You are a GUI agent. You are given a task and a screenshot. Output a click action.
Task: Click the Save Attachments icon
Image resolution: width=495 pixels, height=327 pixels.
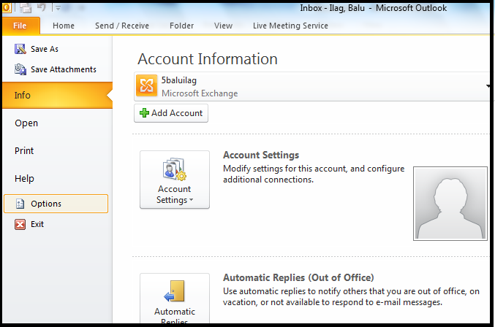20,69
